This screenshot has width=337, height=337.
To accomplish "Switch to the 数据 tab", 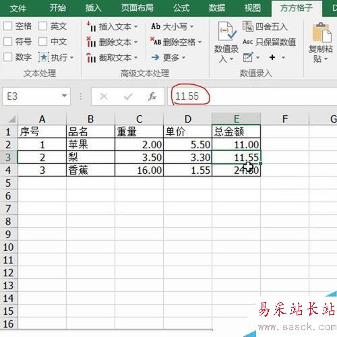I will pos(217,8).
